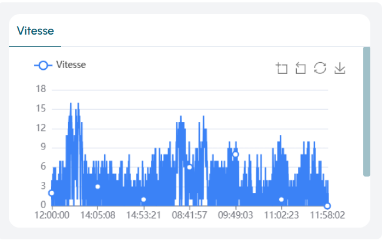Image resolution: width=385 pixels, height=244 pixels.
Task: Restore chart with the refresh icon
Action: [x=320, y=68]
